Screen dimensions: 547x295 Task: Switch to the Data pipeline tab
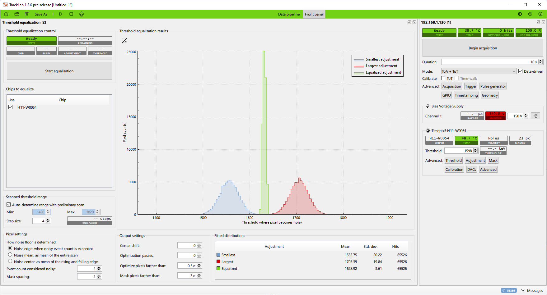(x=289, y=14)
